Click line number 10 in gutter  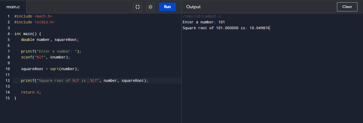click(8, 69)
